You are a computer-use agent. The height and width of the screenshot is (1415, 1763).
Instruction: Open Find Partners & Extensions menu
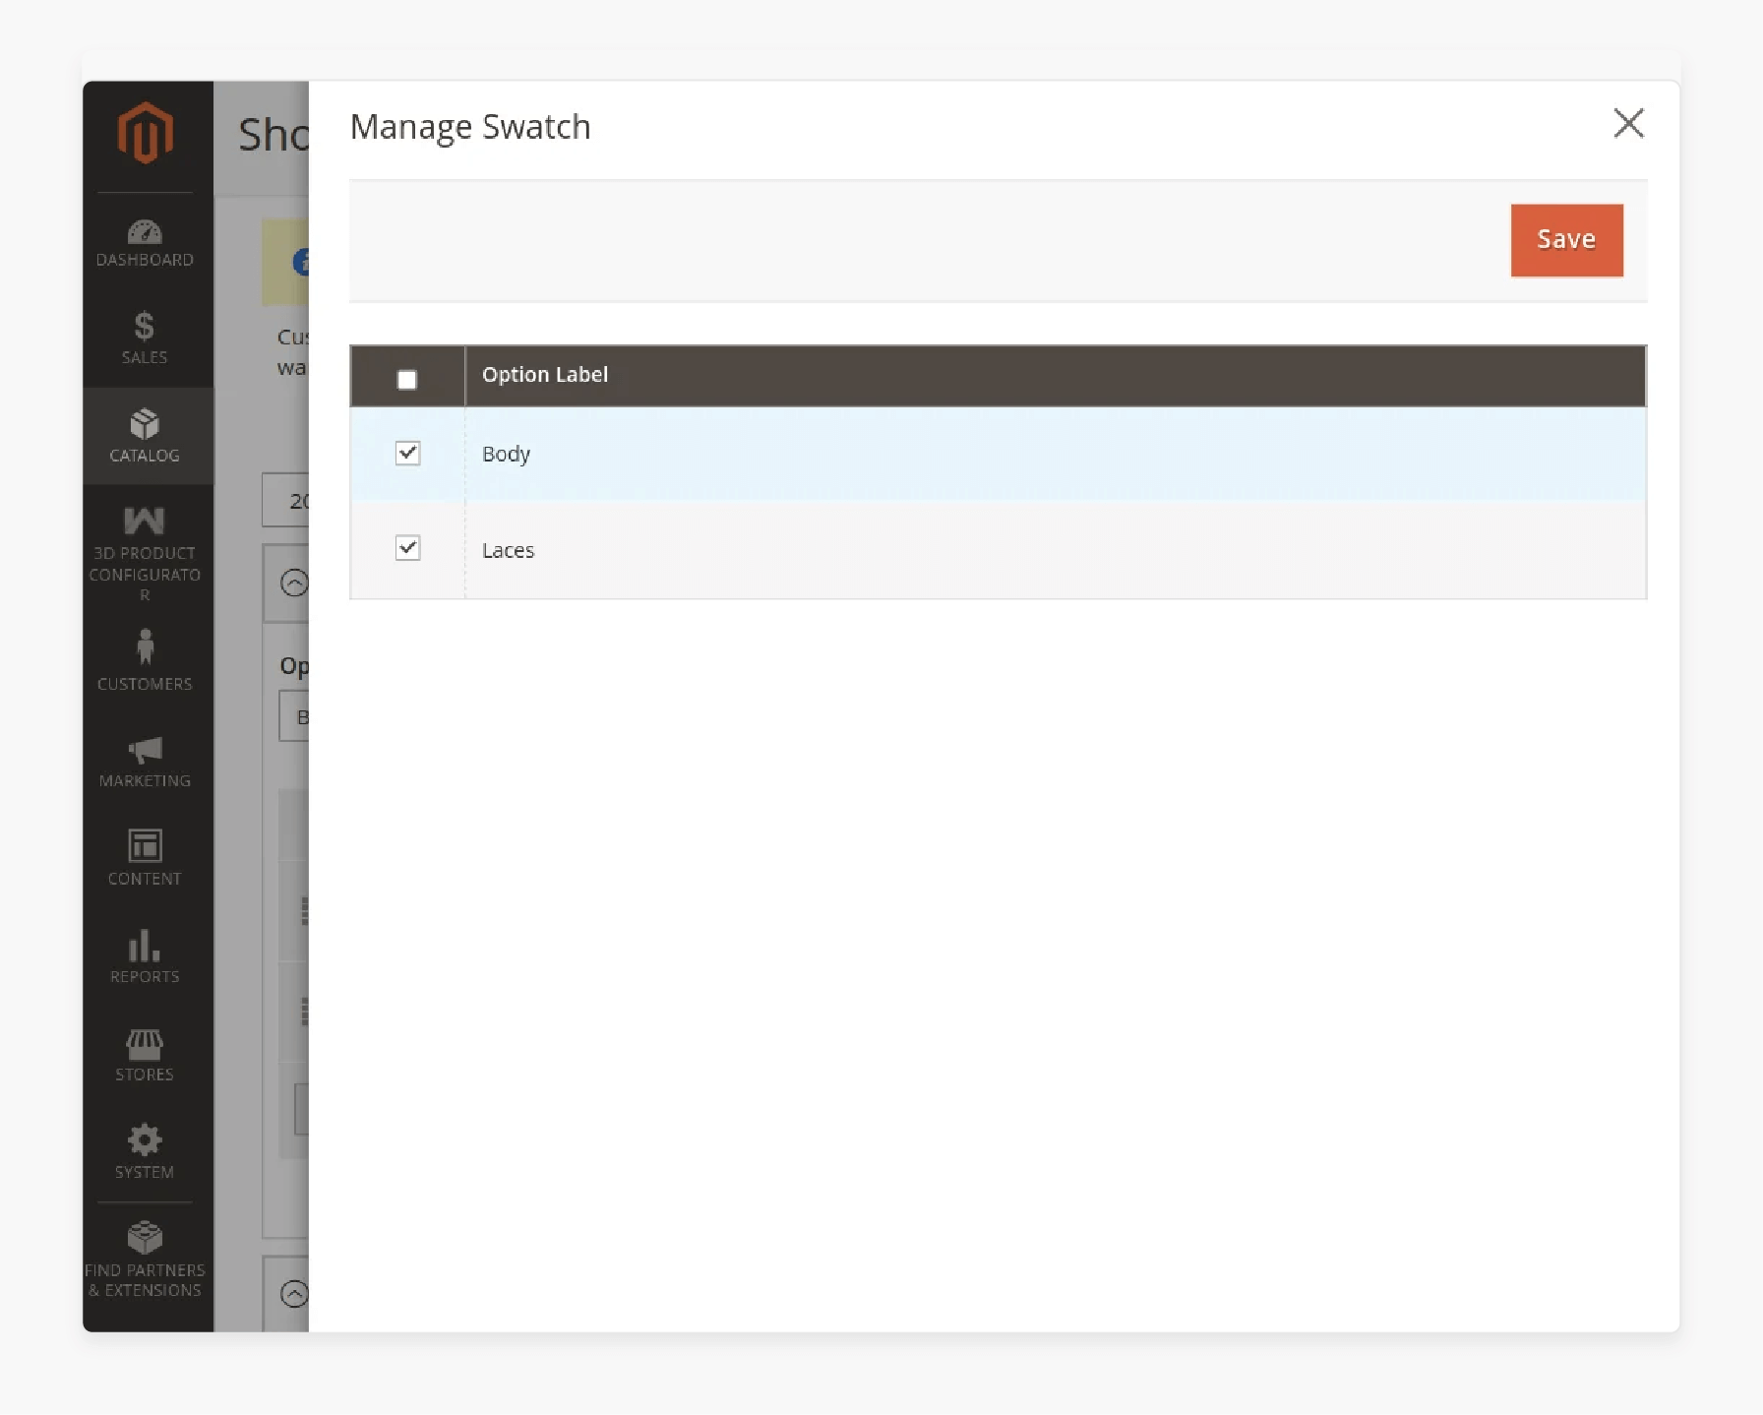[146, 1261]
